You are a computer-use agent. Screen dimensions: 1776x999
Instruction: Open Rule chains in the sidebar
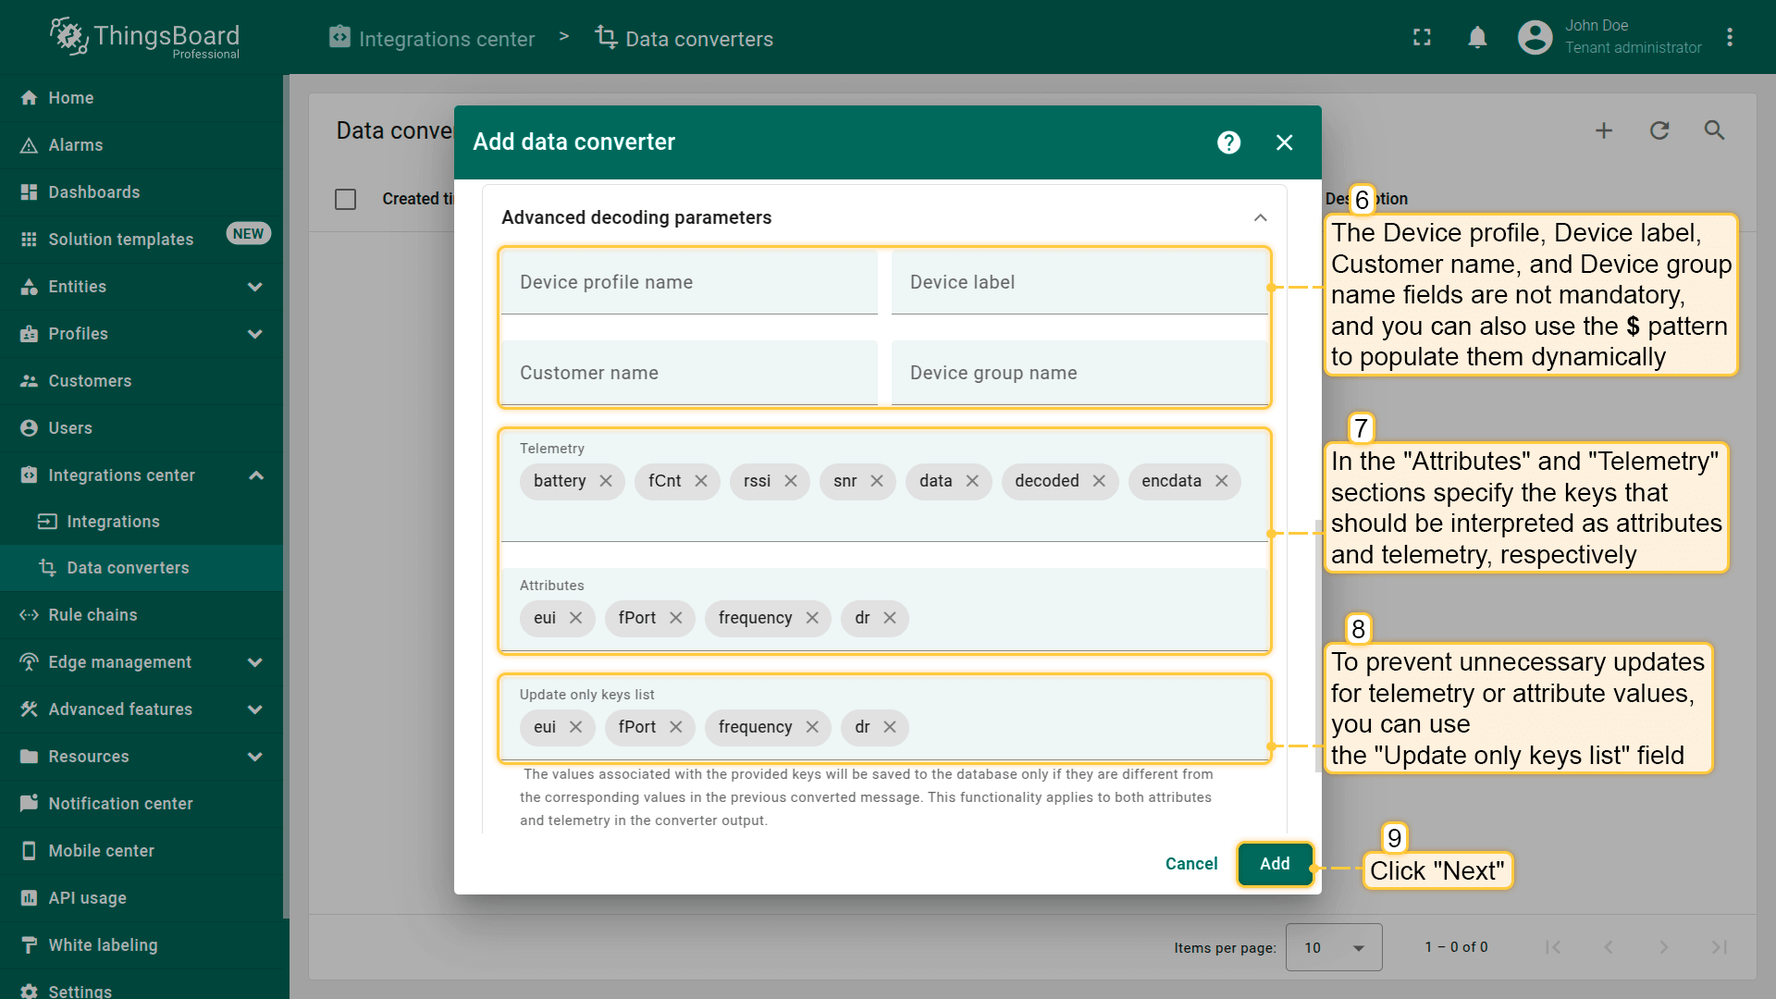[x=92, y=615]
